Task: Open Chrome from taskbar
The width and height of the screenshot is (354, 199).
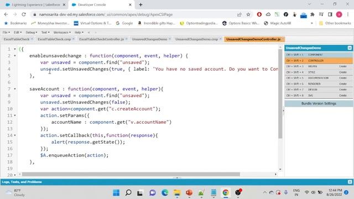Action: click(x=226, y=193)
